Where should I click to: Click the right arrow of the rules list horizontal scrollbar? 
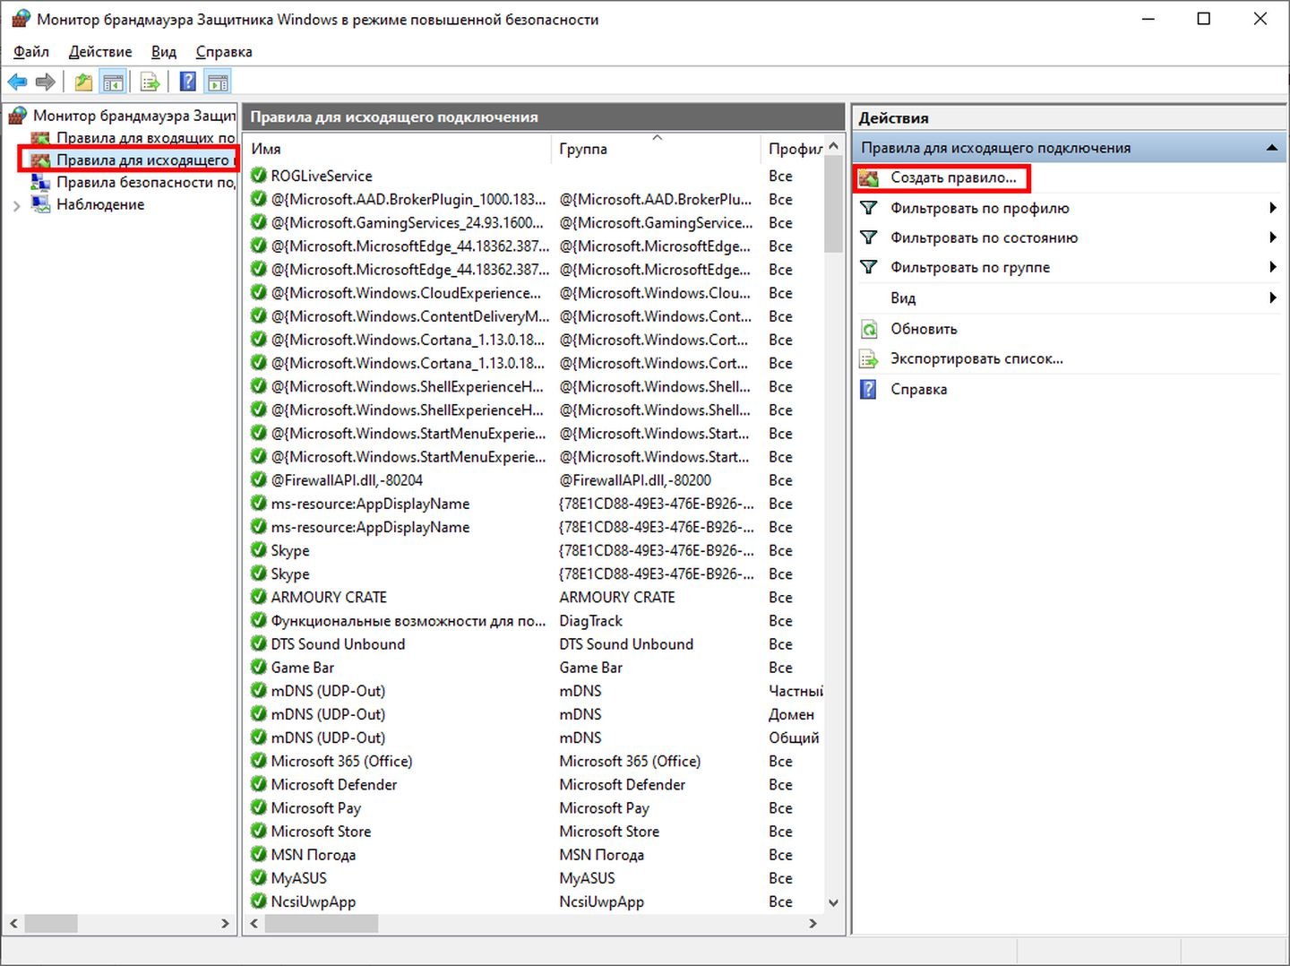813,923
